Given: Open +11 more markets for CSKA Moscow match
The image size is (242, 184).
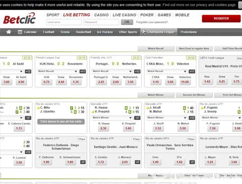Looking at the screenshot, I should 192,71.
